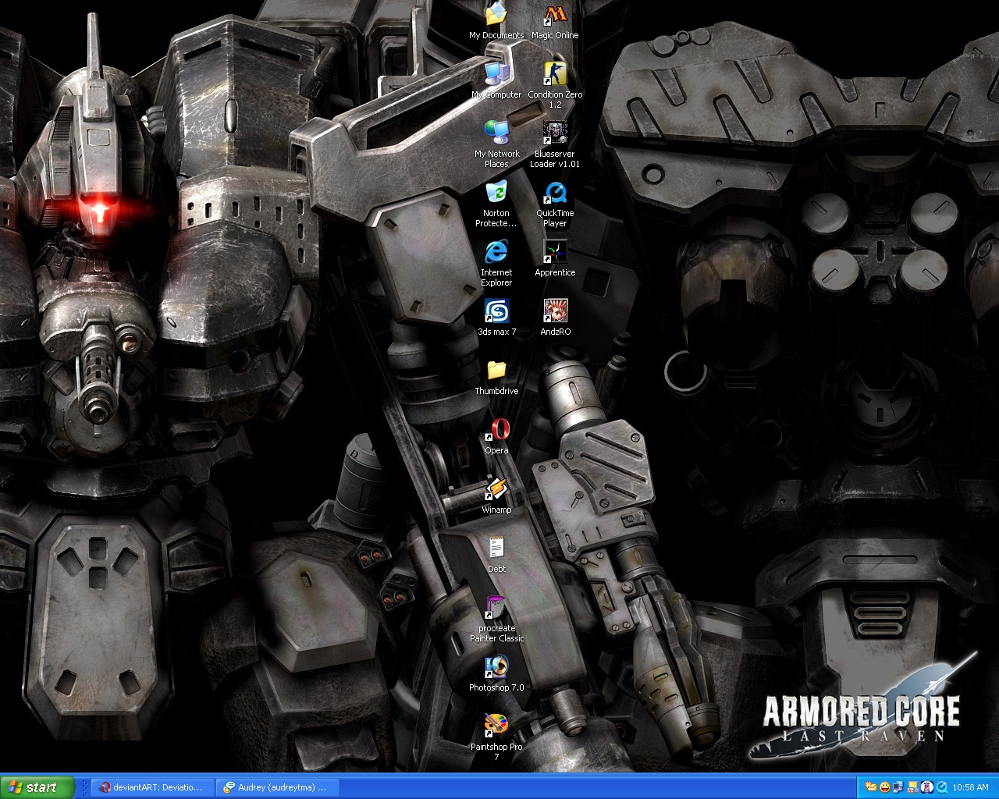Launch the AndzRO shortcut
Image resolution: width=999 pixels, height=799 pixels.
tap(555, 318)
